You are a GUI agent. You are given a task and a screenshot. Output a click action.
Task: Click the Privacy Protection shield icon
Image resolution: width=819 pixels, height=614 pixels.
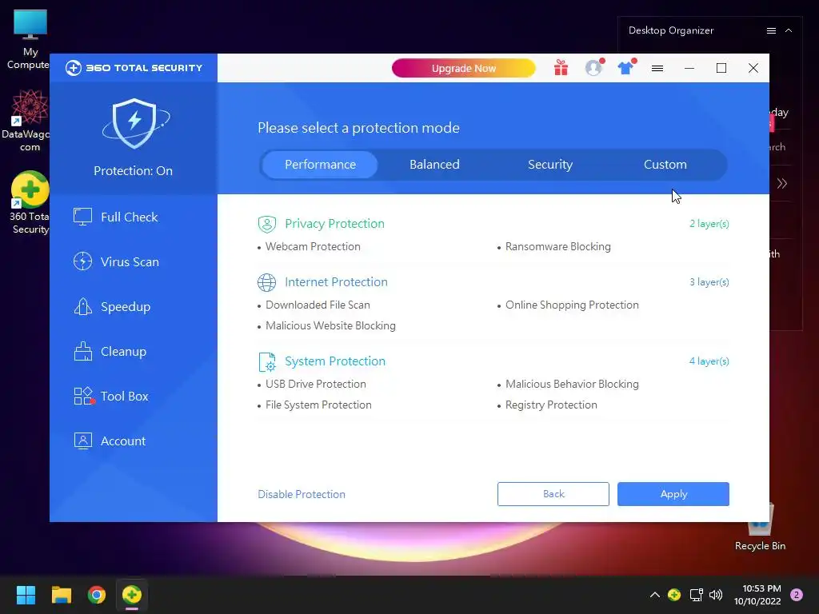(267, 224)
